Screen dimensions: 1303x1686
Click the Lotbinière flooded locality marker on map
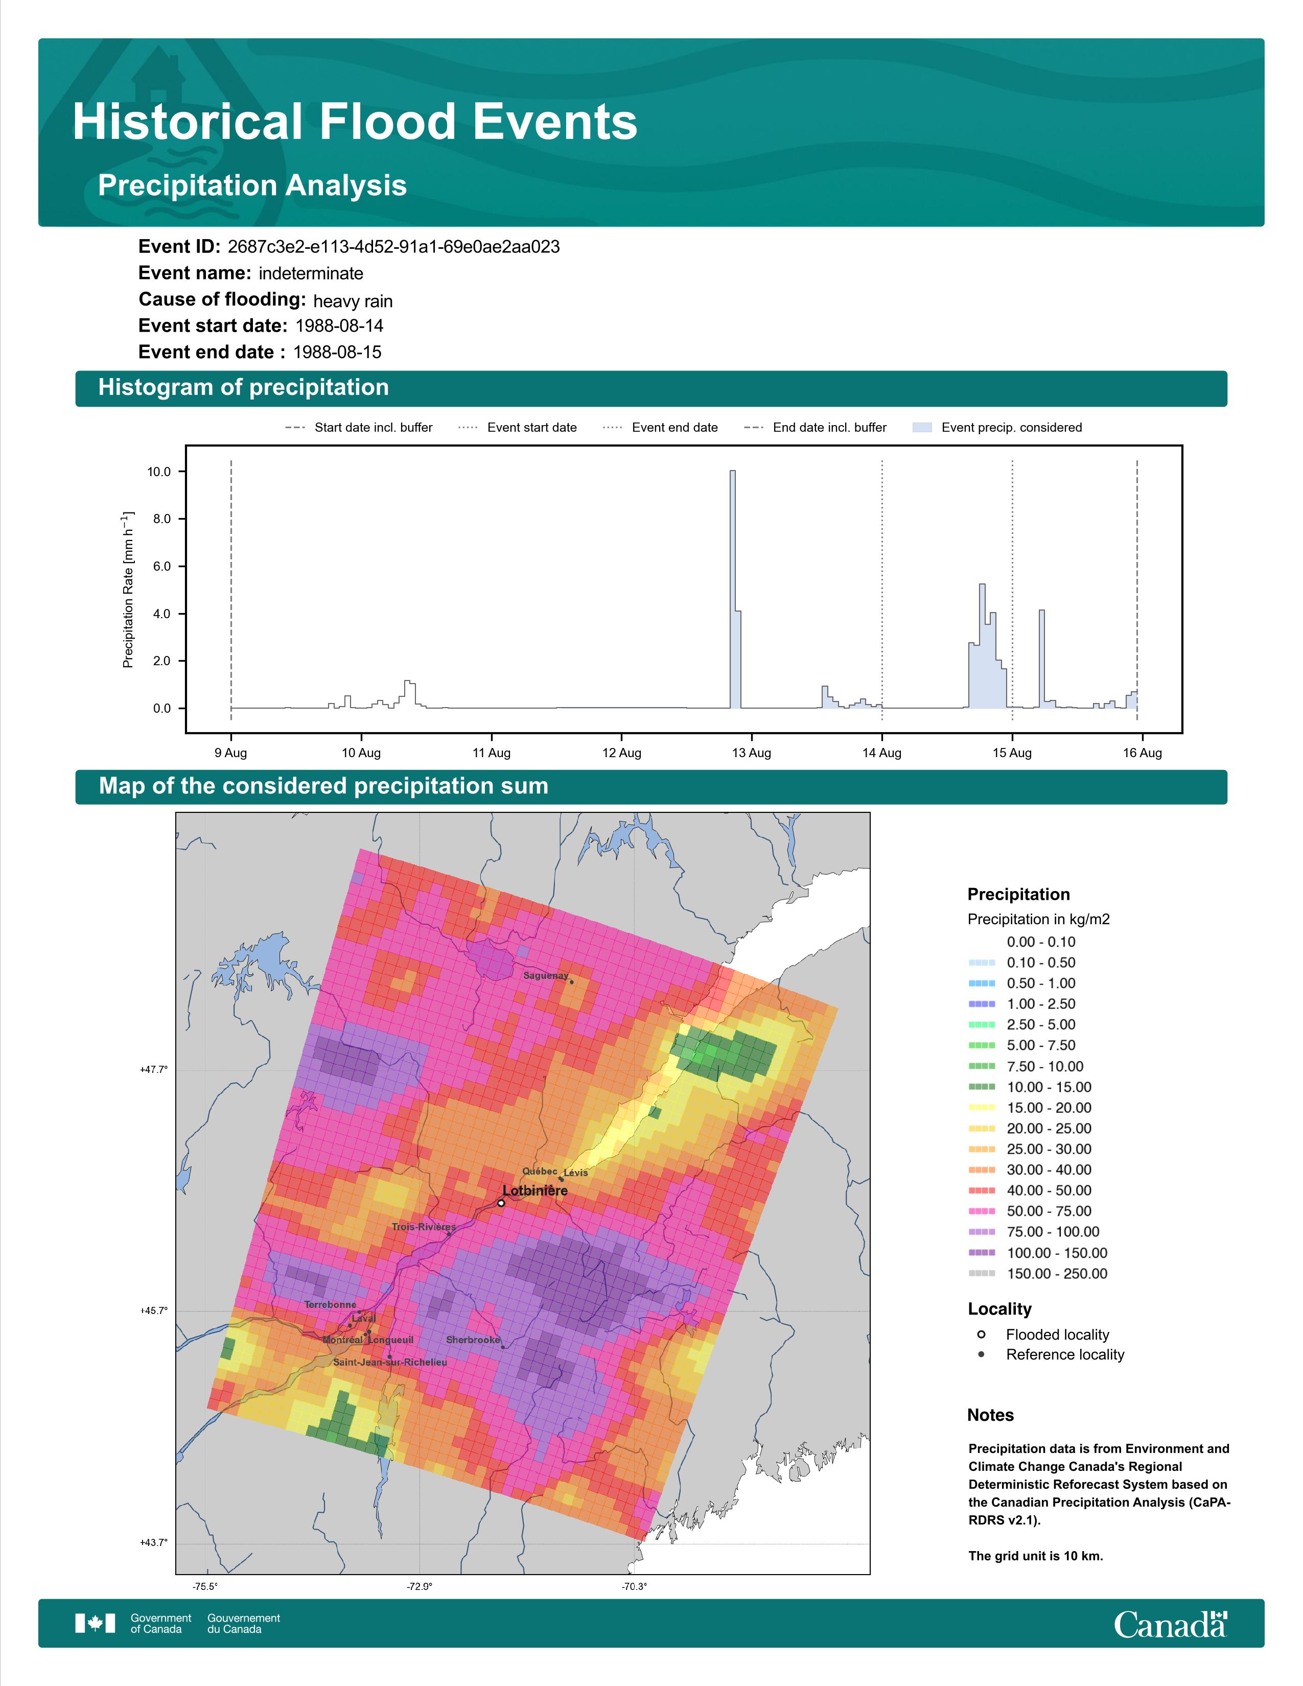click(501, 1203)
